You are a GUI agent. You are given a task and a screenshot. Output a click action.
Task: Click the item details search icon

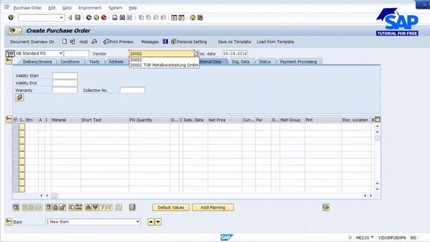16,208
